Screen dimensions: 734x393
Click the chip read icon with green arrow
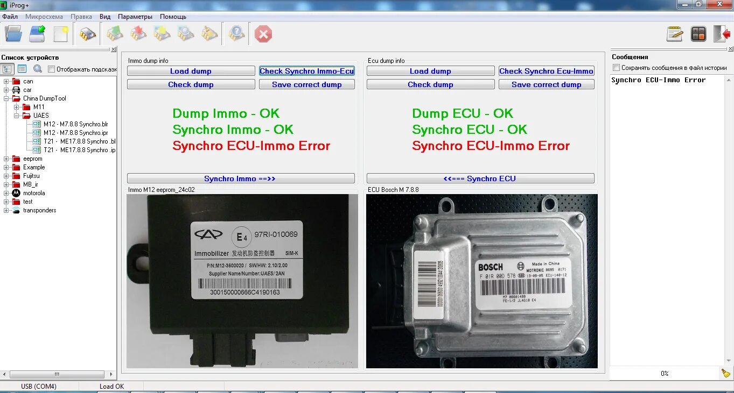click(x=115, y=34)
